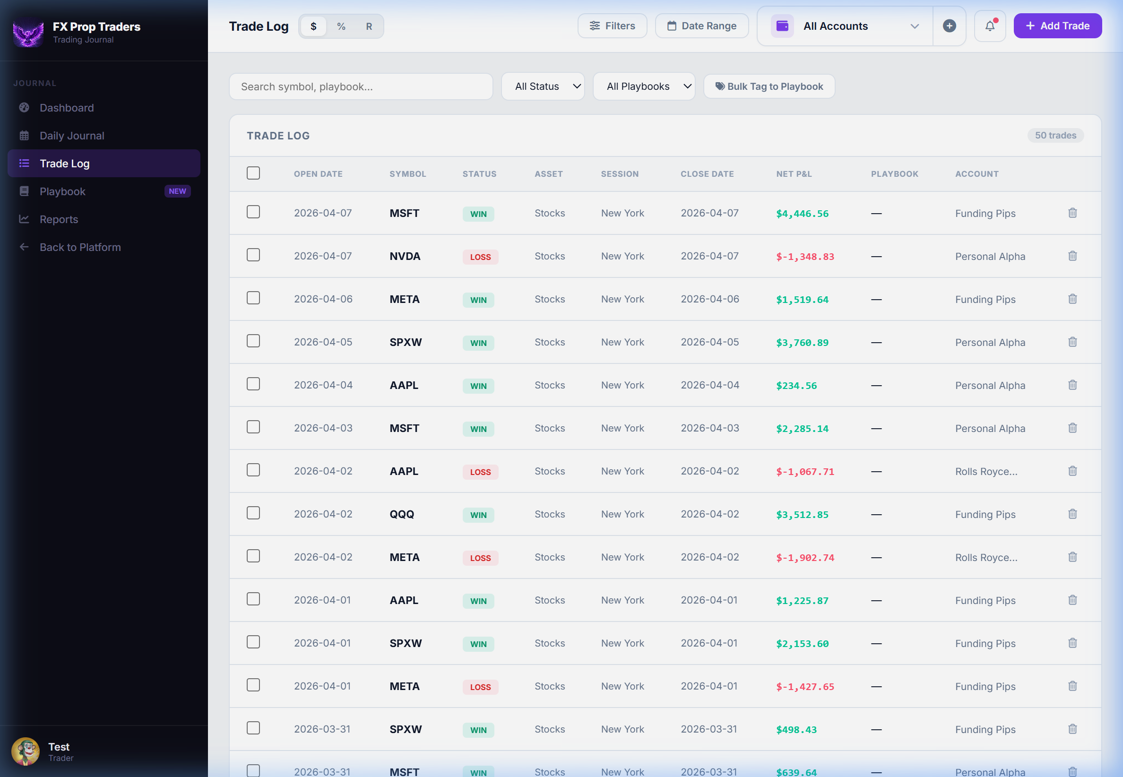Delete the AAPL trade dated 2026-04-04

[1072, 385]
